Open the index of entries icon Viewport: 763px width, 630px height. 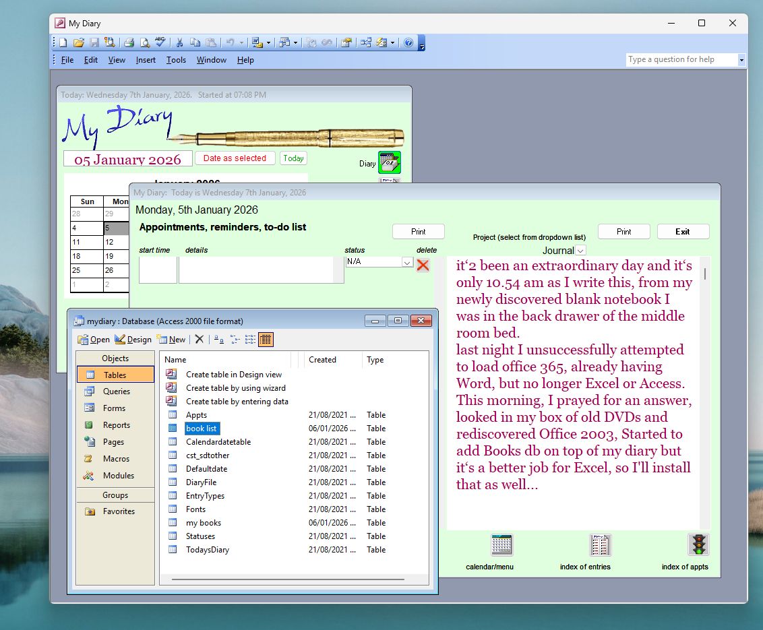pyautogui.click(x=600, y=544)
